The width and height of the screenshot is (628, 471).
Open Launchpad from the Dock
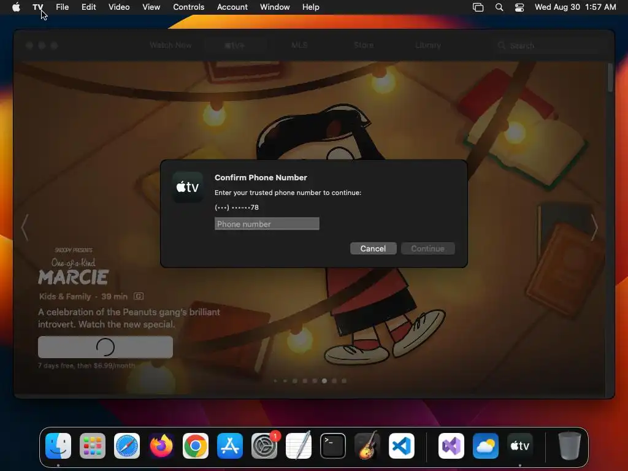(93, 446)
